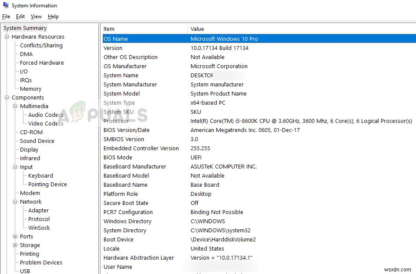Open Video Codecs in the tree
This screenshot has width=416, height=274.
(x=46, y=124)
